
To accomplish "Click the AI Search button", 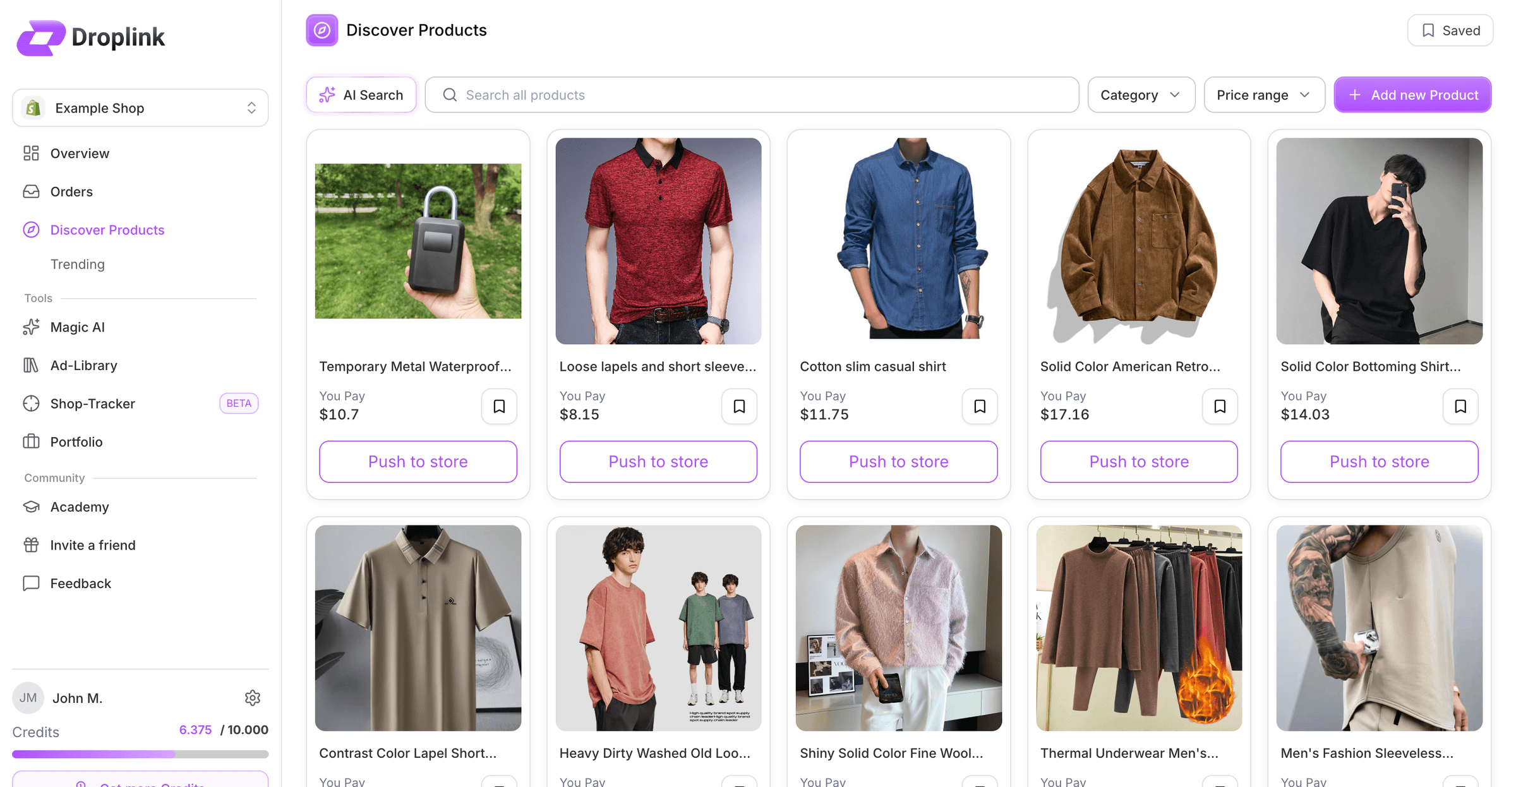I will (x=361, y=95).
